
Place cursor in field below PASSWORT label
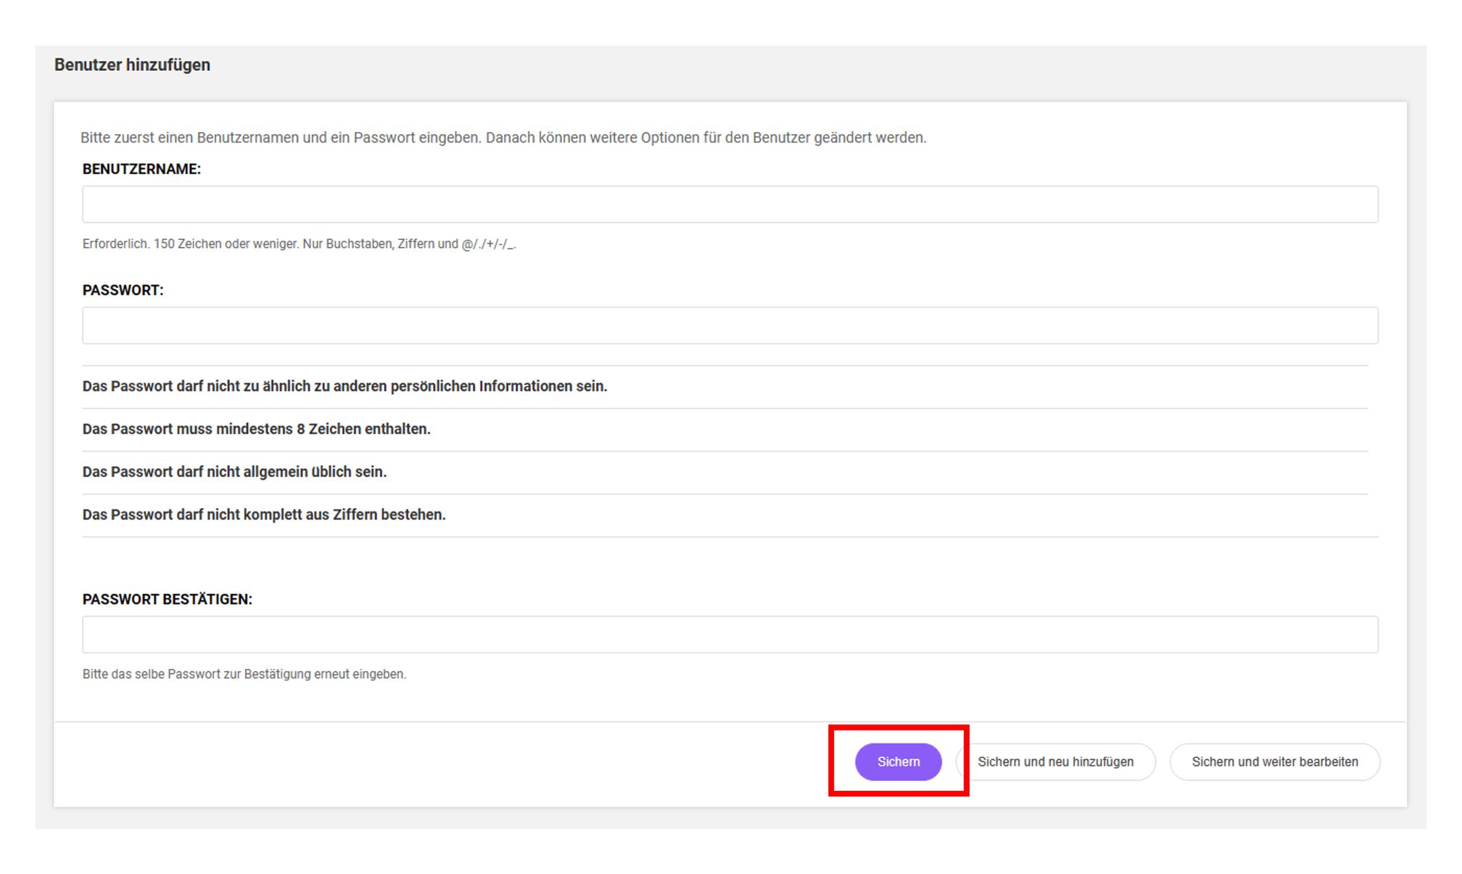730,325
